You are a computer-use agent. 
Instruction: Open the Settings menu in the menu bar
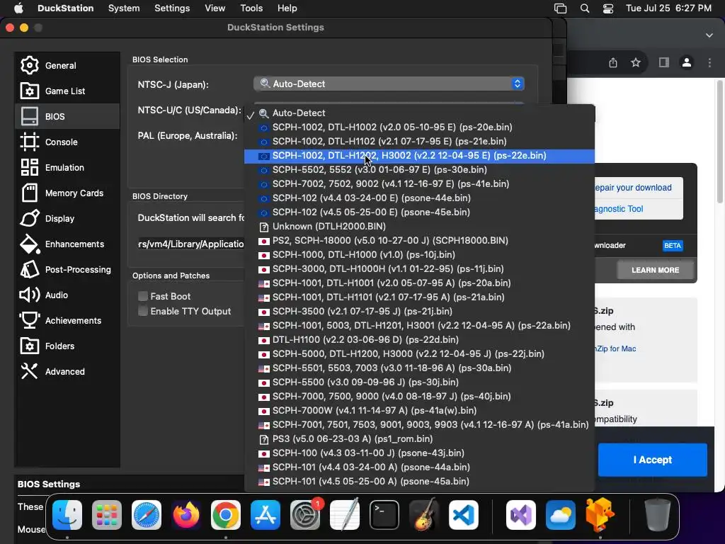click(172, 8)
